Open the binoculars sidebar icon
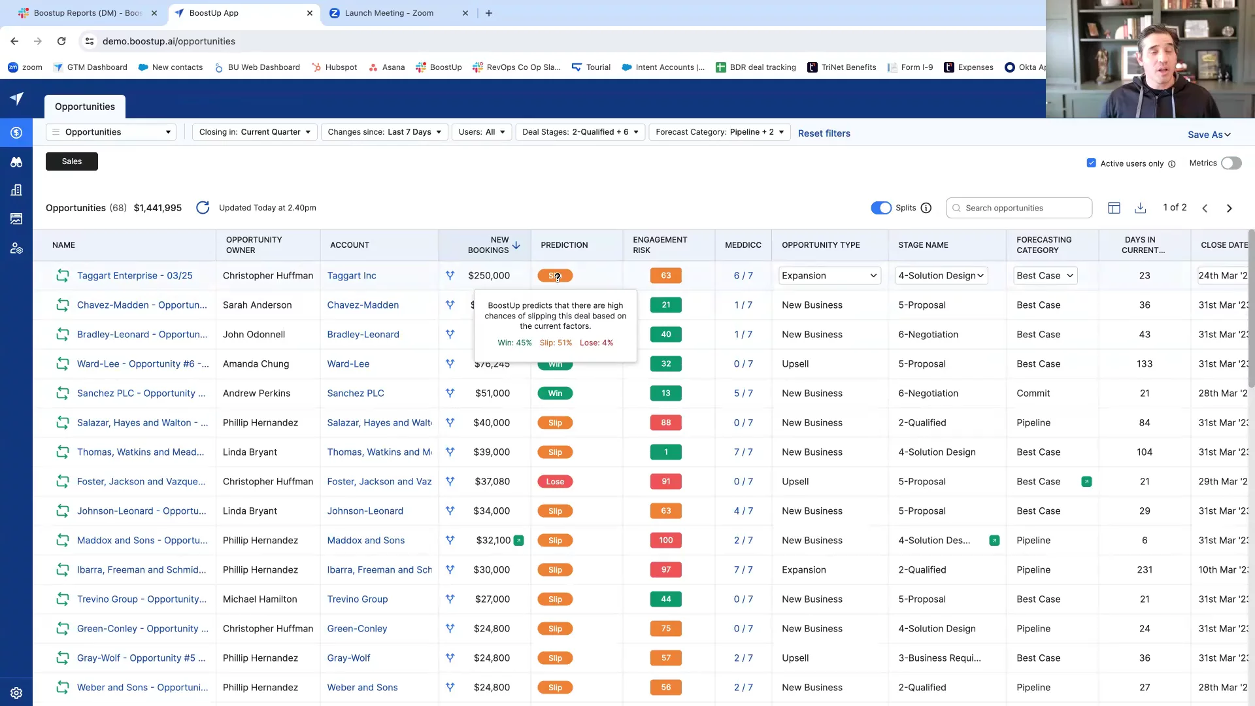The image size is (1255, 706). point(16,162)
